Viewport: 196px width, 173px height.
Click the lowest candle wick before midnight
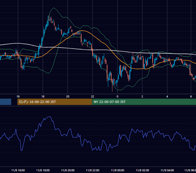tap(112, 86)
